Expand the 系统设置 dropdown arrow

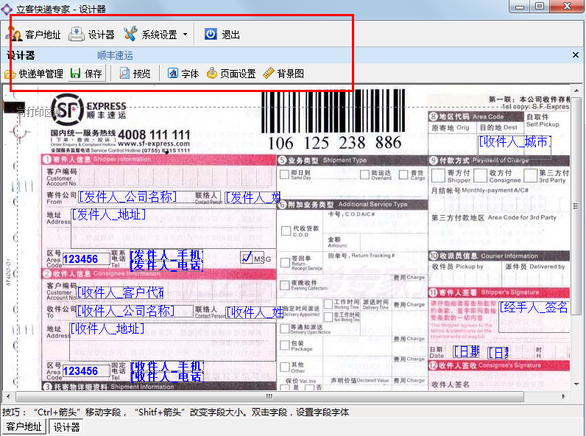185,35
